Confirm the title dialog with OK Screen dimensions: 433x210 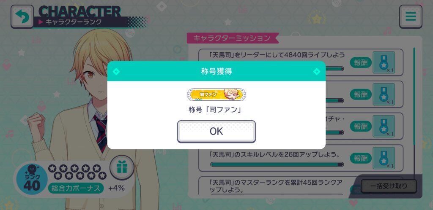[216, 132]
